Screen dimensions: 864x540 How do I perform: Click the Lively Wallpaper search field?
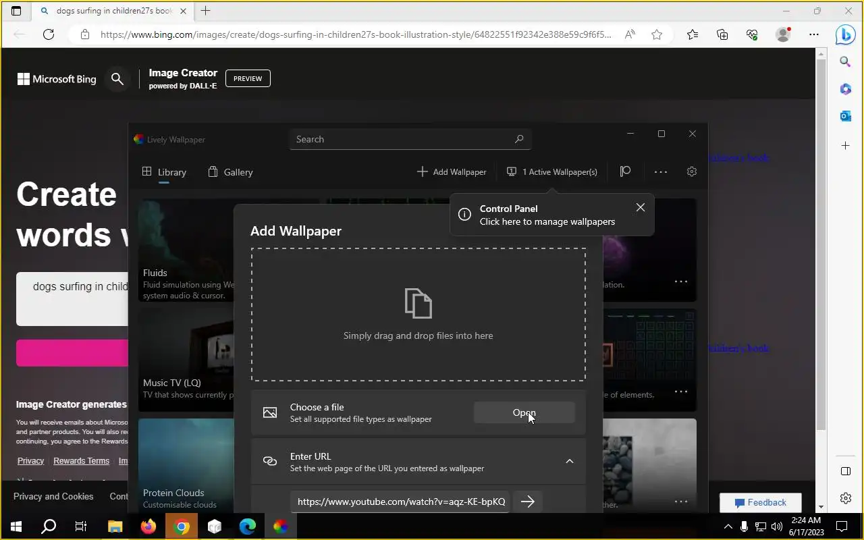[x=410, y=139]
